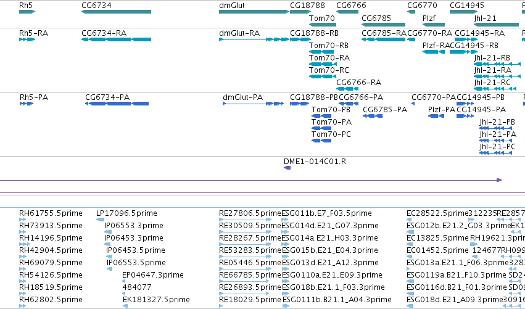Click the RH61755.5prime EST label
Viewport: 525px width, 309px height.
click(51, 213)
